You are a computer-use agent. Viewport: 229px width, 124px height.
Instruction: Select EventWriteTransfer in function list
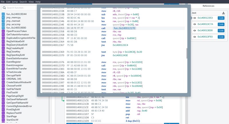[x=17, y=69]
